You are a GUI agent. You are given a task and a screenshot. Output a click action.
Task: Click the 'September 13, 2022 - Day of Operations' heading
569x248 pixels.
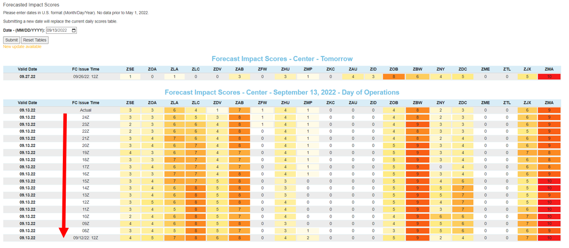pyautogui.click(x=282, y=92)
